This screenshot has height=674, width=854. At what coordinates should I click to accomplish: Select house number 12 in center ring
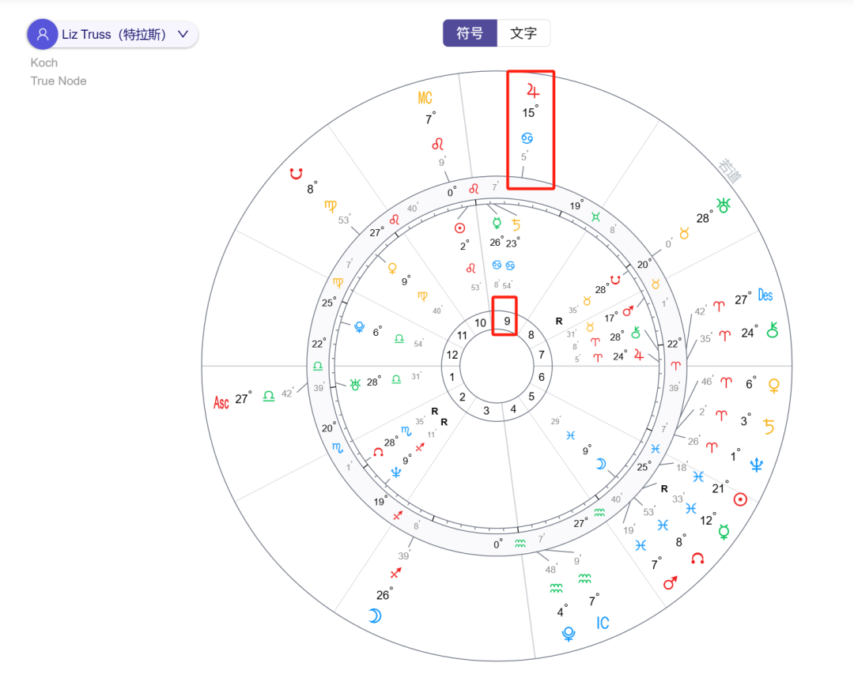point(452,355)
